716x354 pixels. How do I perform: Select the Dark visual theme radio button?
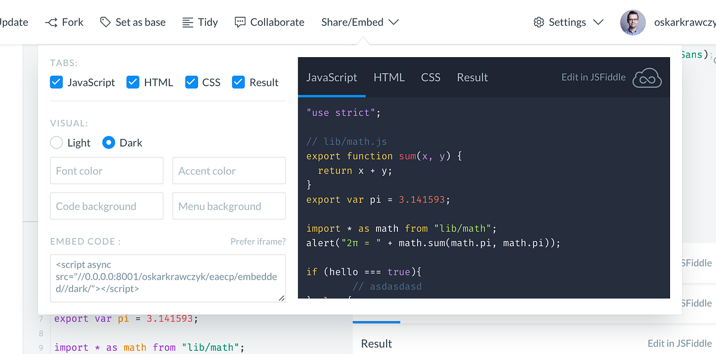pos(109,142)
